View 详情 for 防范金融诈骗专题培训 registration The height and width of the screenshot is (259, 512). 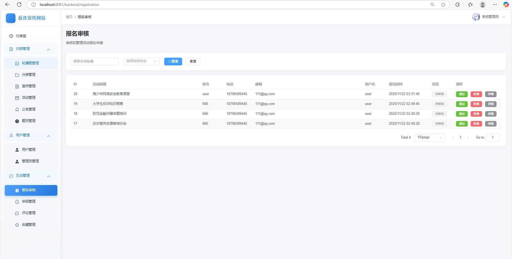coord(491,114)
